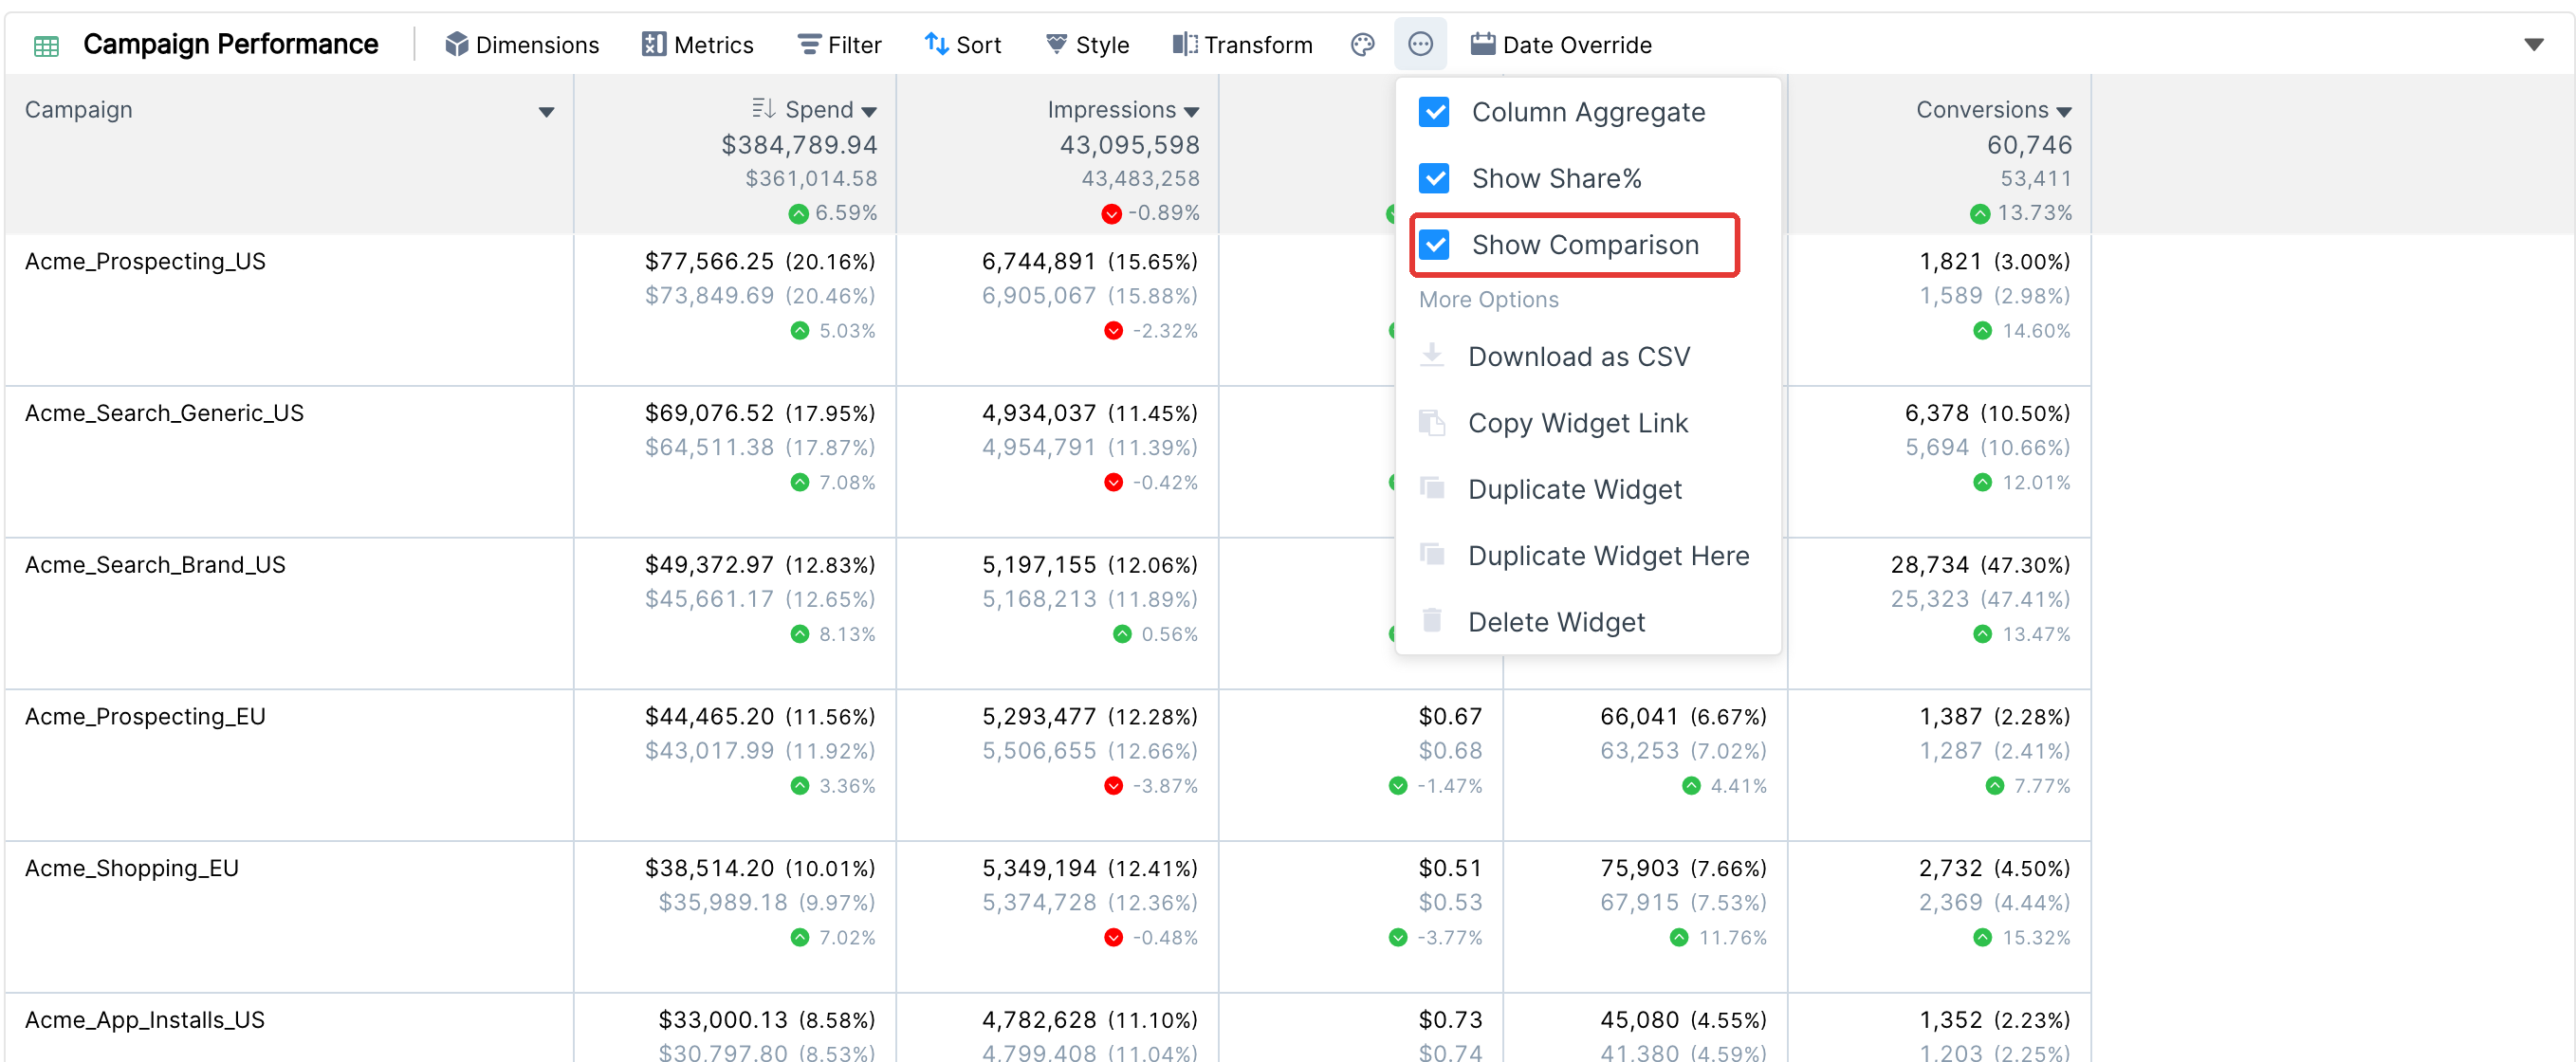This screenshot has width=2576, height=1062.
Task: Click the Acme_App_Installs_US campaign name
Action: click(x=145, y=1020)
